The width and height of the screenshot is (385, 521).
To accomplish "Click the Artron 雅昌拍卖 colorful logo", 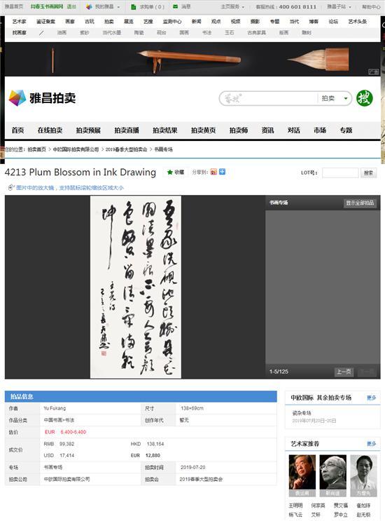I will point(42,98).
